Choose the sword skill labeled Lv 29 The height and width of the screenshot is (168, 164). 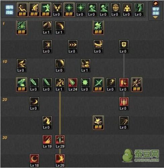60,142
